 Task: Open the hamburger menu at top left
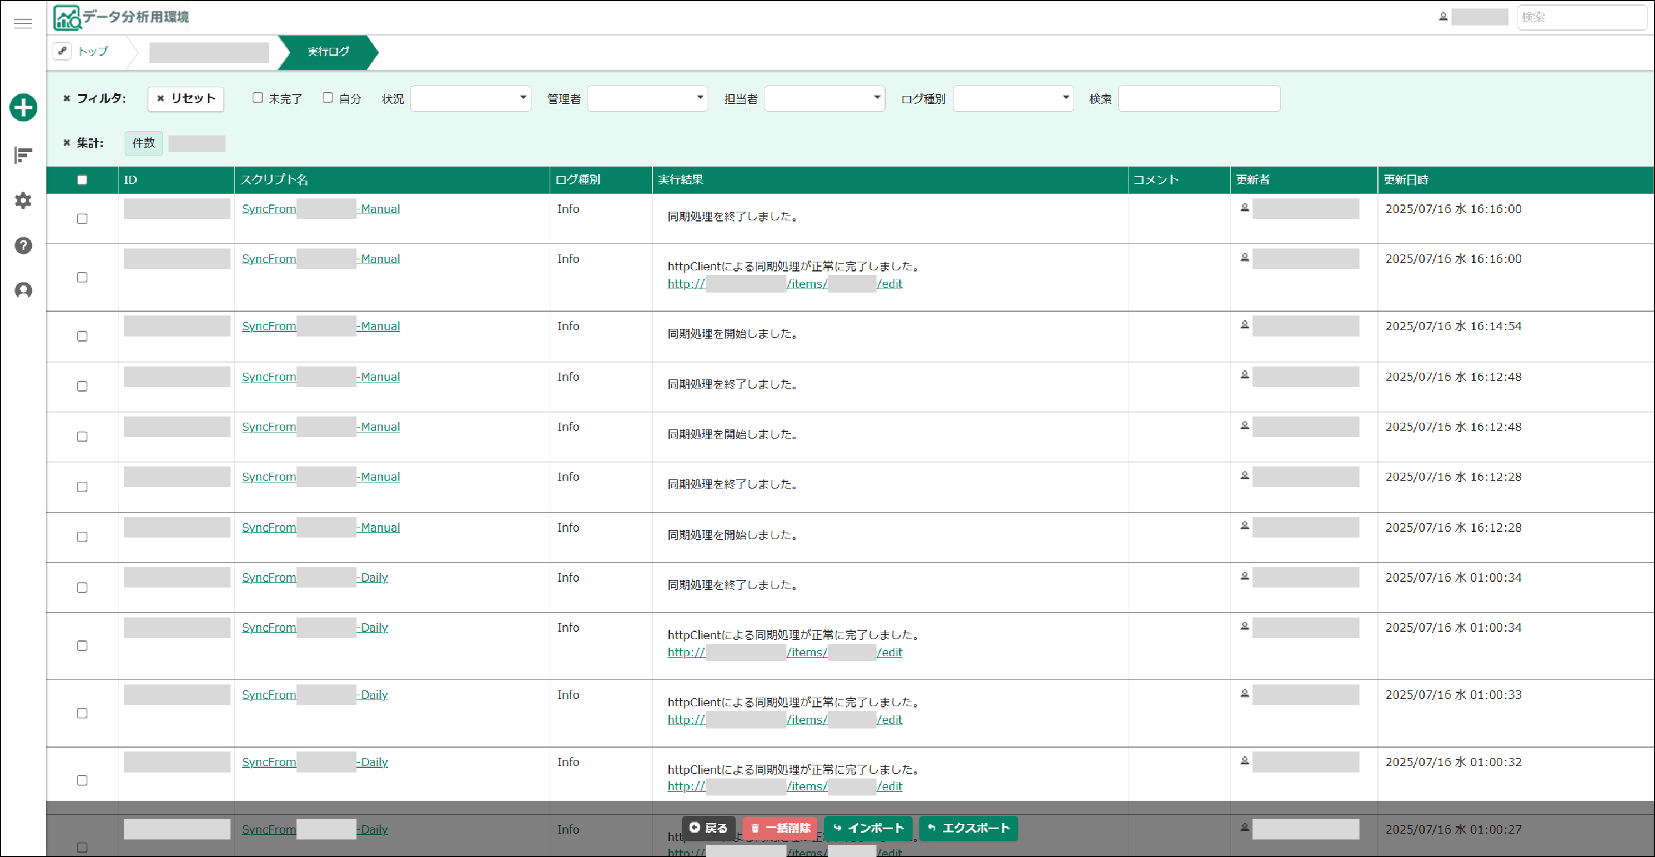click(x=23, y=24)
